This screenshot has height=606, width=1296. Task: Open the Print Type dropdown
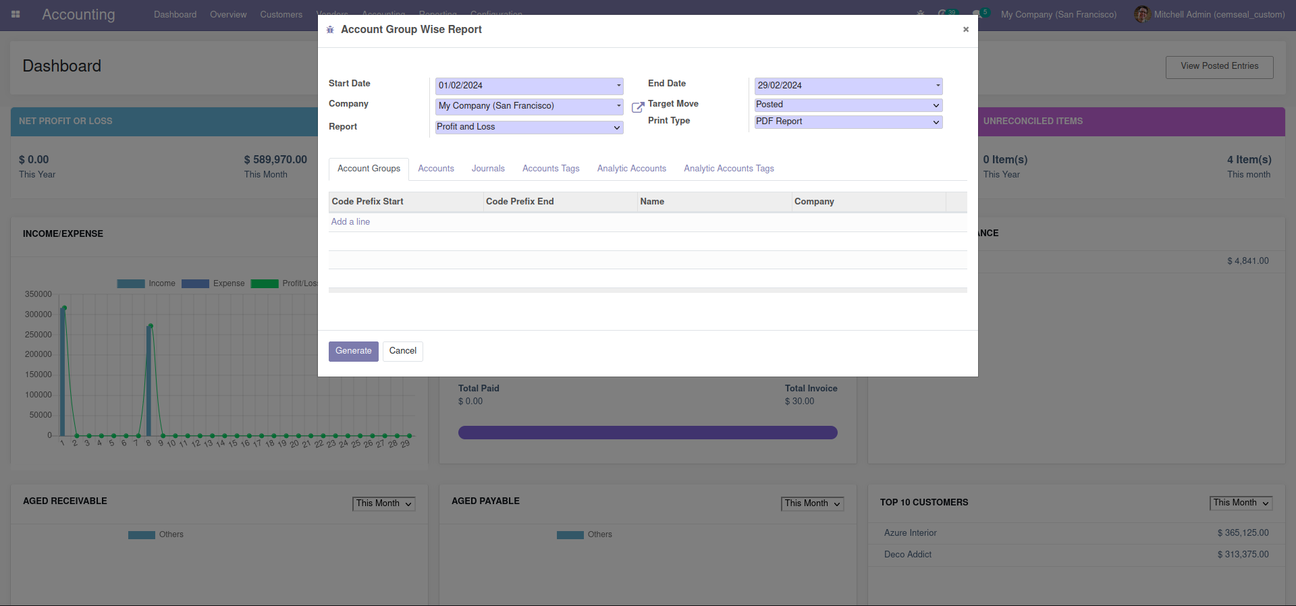(x=848, y=121)
